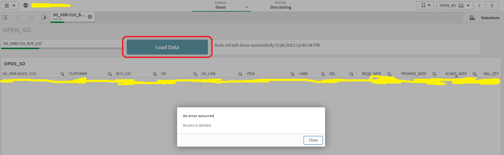Viewport: 504px width, 155px height.
Task: Search the ITEM column values
Action: (x=292, y=74)
